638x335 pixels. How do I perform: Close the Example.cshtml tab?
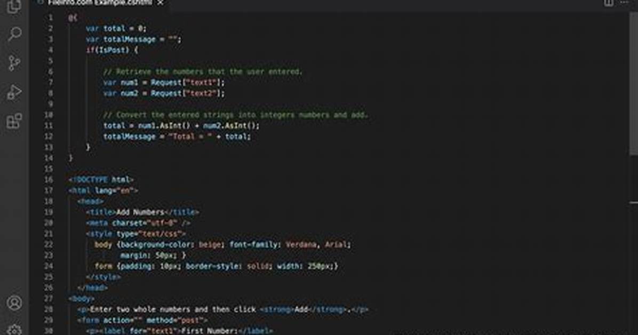tap(161, 3)
